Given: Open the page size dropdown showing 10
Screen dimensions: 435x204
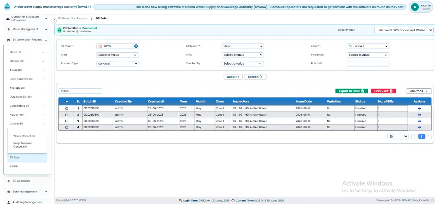Looking at the screenshot, I should 398,136.
